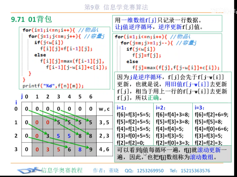
Task: Click the printf("%d",f[n][m]) code line
Action: [53, 86]
